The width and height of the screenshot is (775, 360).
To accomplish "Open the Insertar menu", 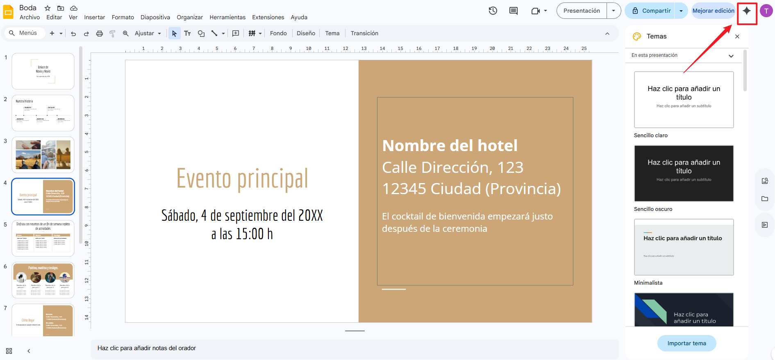I will coord(95,17).
